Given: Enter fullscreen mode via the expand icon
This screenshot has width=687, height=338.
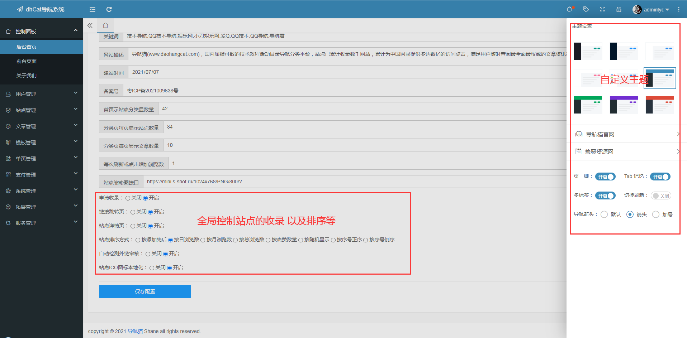Looking at the screenshot, I should (x=602, y=9).
